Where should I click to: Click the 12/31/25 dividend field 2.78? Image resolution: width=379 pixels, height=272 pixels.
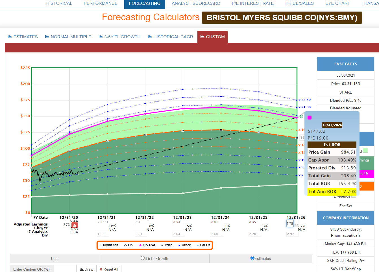(x=254, y=234)
